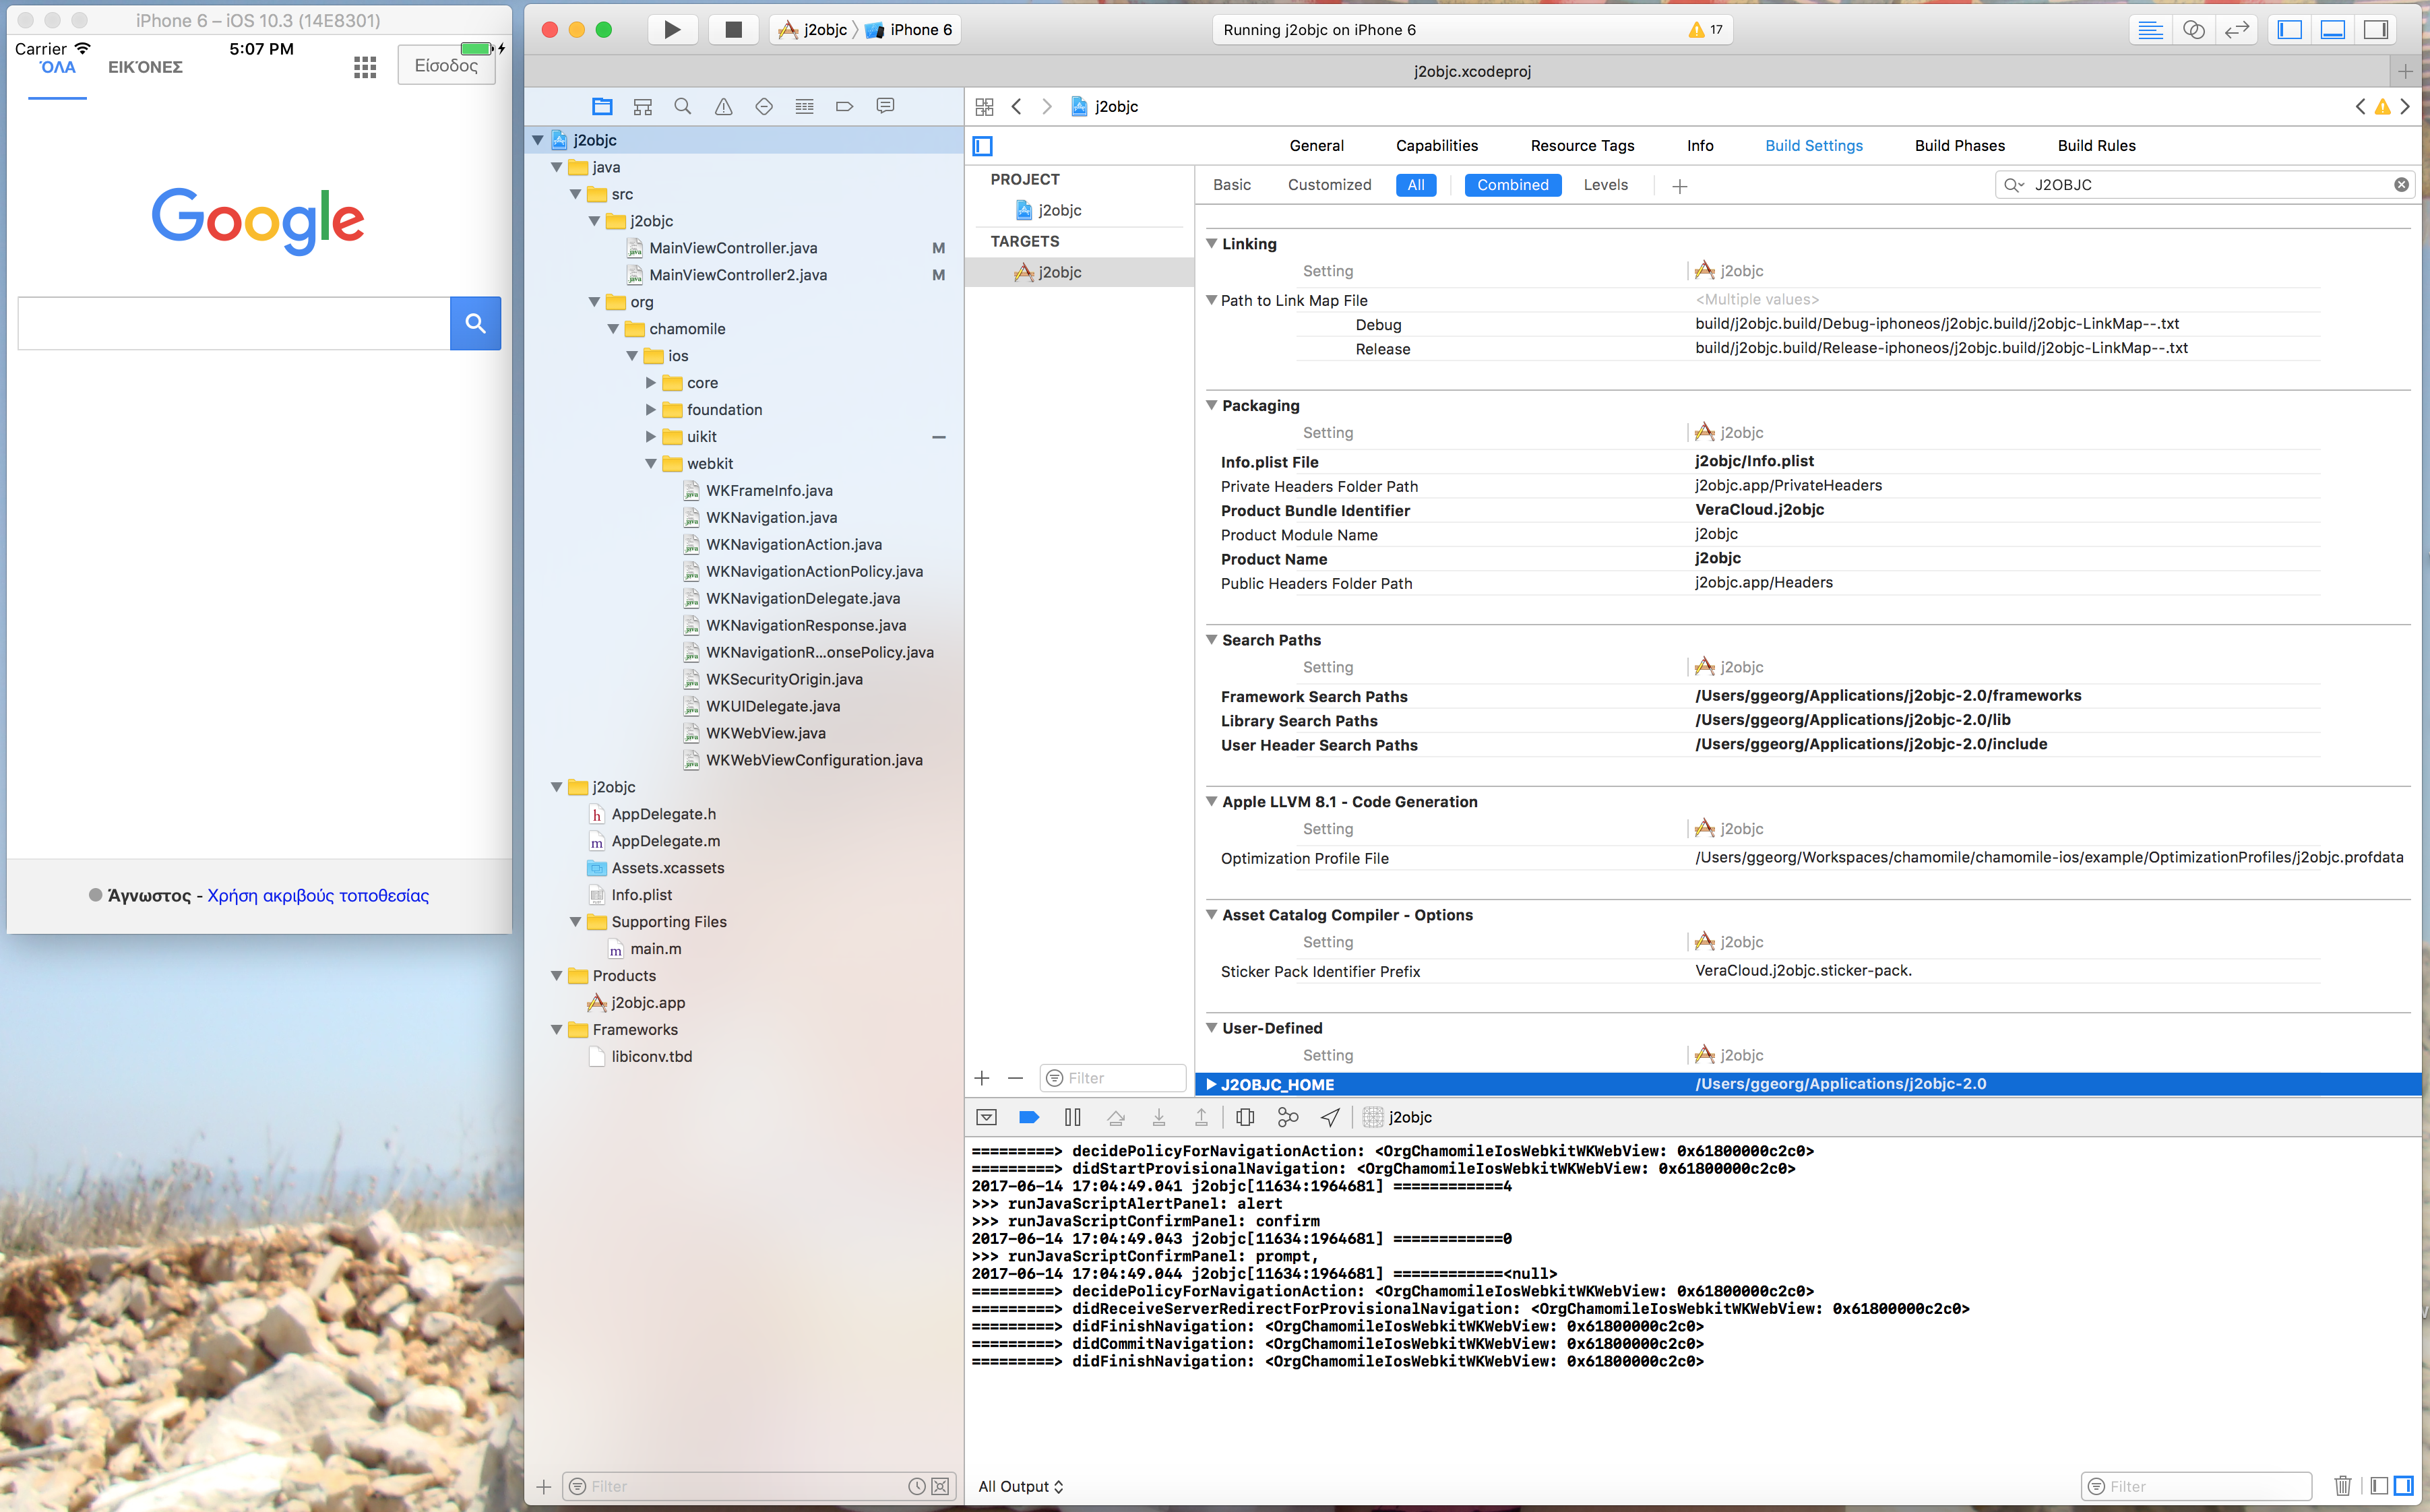This screenshot has width=2430, height=1512.
Task: Collapse the Linking settings section
Action: [1211, 243]
